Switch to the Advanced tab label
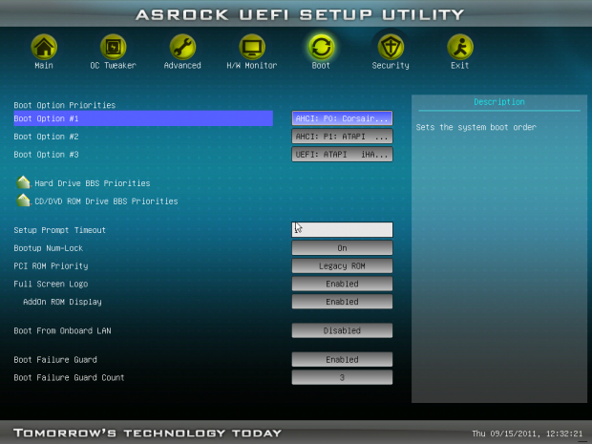Screen dimensions: 592x444 182,66
